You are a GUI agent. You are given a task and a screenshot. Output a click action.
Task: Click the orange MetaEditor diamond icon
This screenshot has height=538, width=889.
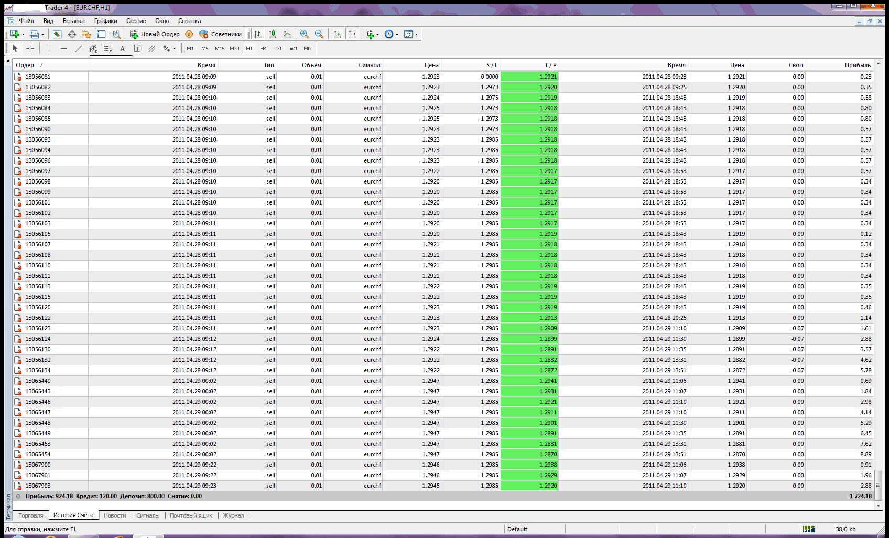coord(189,34)
